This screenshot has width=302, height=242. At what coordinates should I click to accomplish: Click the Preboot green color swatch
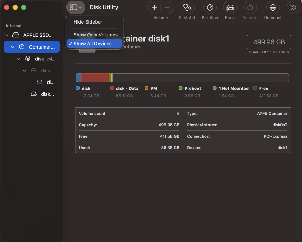point(180,88)
